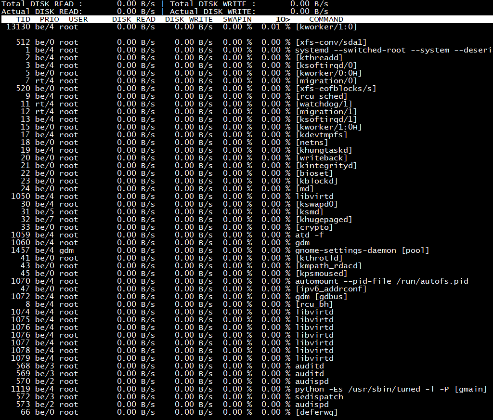Click the deferwq process at bottom

point(316,412)
